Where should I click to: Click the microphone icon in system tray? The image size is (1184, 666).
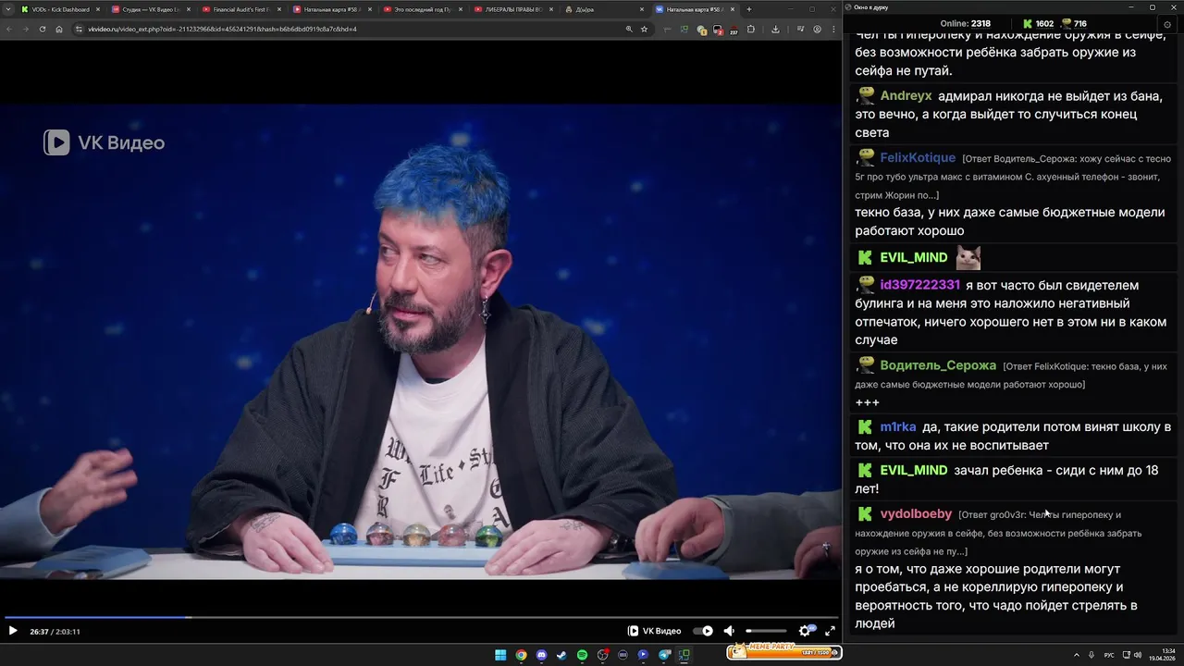[1091, 655]
